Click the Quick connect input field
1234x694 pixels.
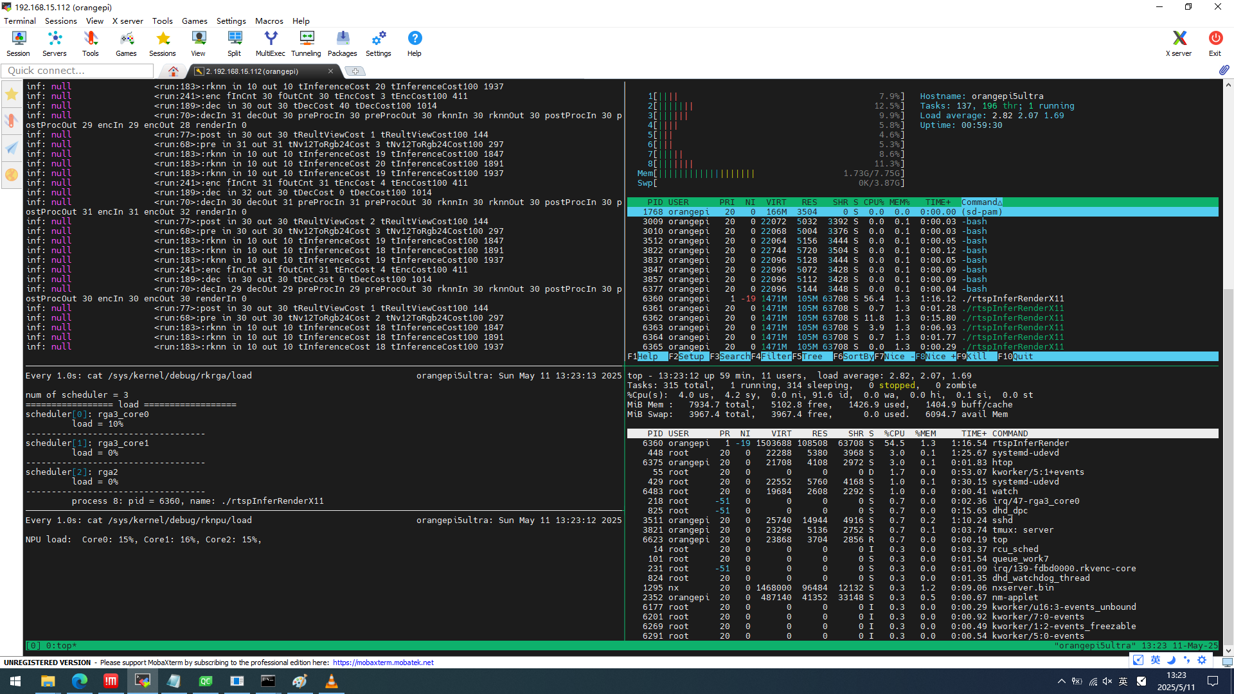tap(77, 71)
